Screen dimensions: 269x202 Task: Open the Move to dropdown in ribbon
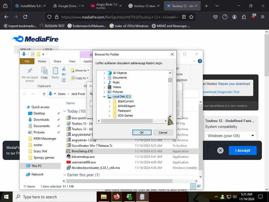point(80,70)
